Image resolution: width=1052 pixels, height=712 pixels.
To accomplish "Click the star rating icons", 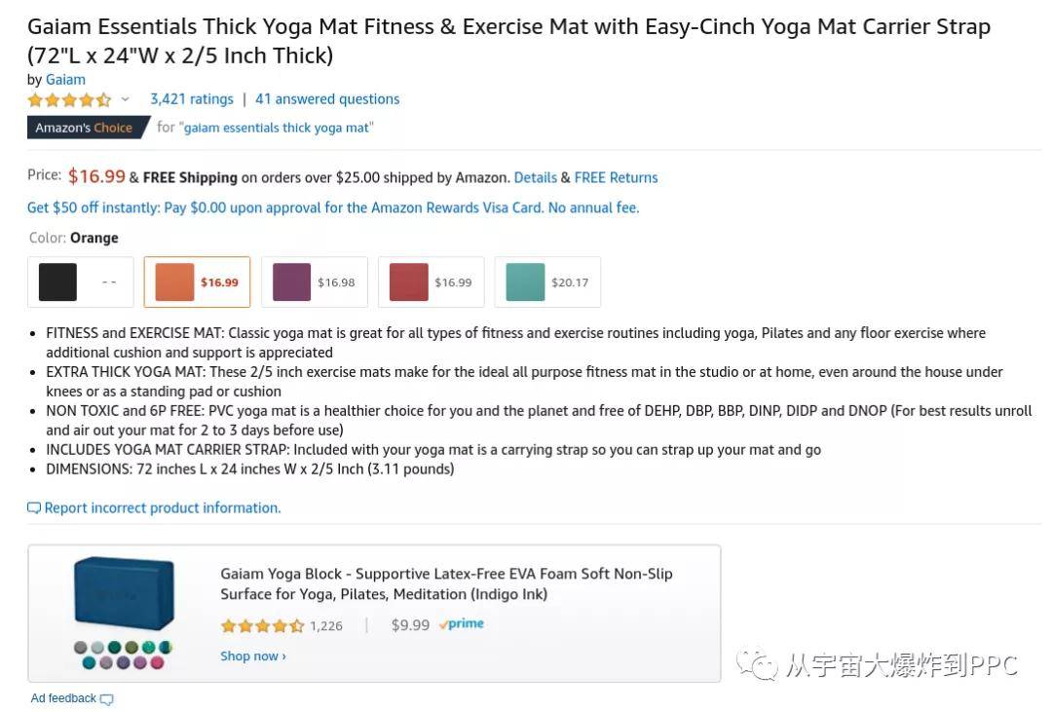I will tap(69, 100).
